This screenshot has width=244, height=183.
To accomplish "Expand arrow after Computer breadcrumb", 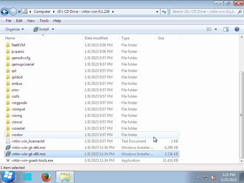I will (x=54, y=12).
